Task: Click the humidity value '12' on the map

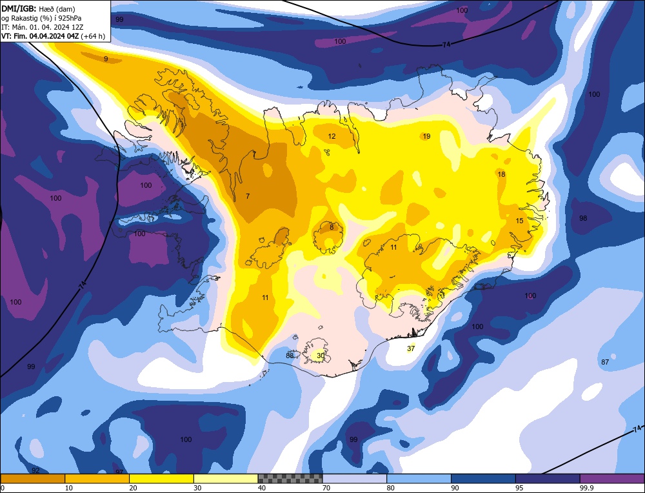Action: [332, 136]
